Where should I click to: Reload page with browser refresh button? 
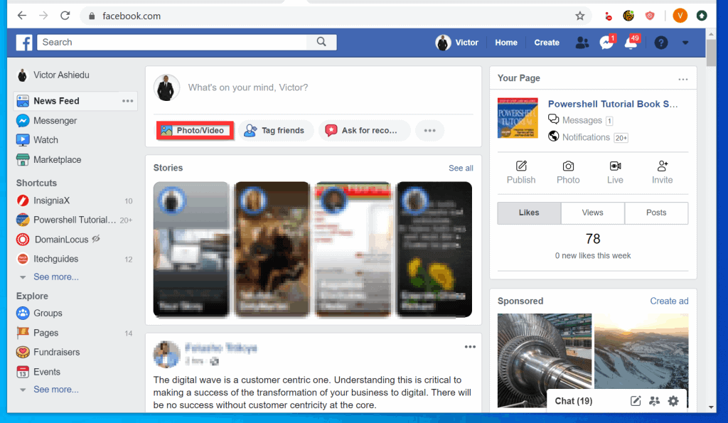click(x=65, y=16)
